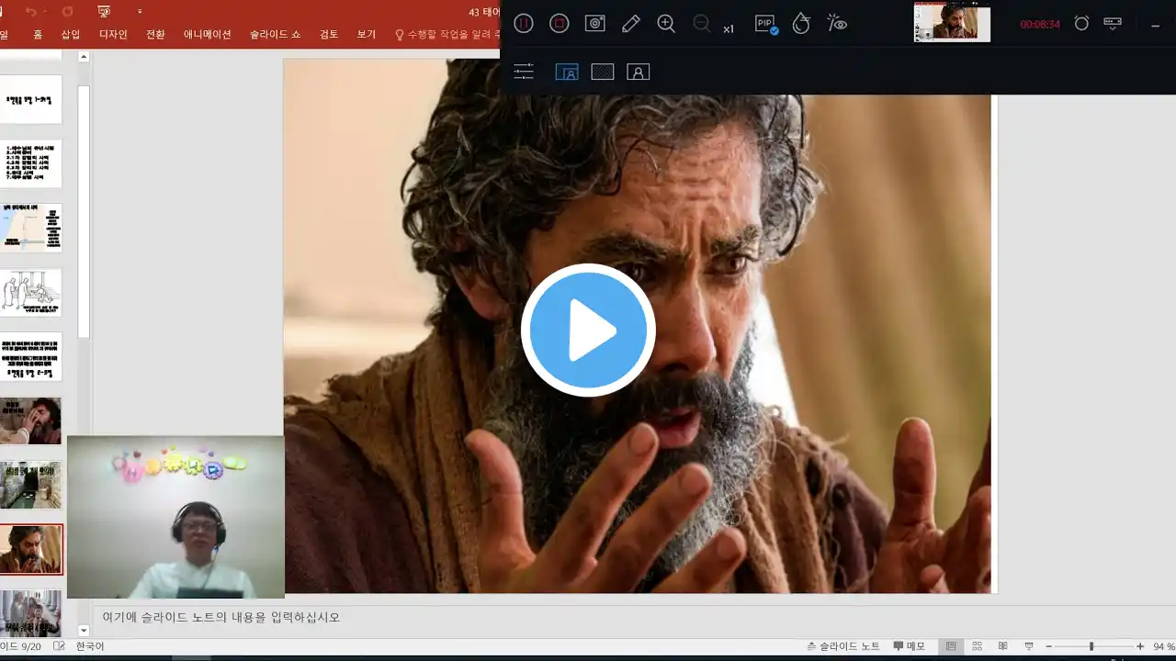Open the 디자인 ribbon tab
The height and width of the screenshot is (661, 1176).
click(113, 35)
